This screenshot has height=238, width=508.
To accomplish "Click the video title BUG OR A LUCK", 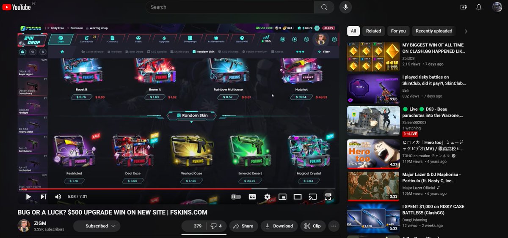I will (113, 212).
